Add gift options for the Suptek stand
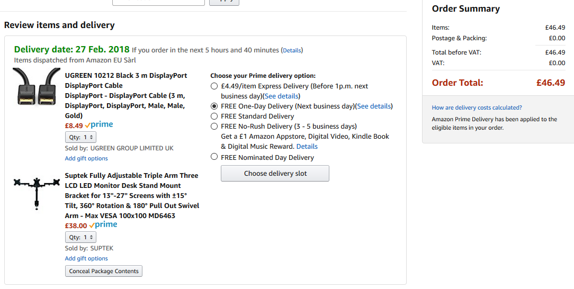The image size is (574, 289). [x=86, y=258]
